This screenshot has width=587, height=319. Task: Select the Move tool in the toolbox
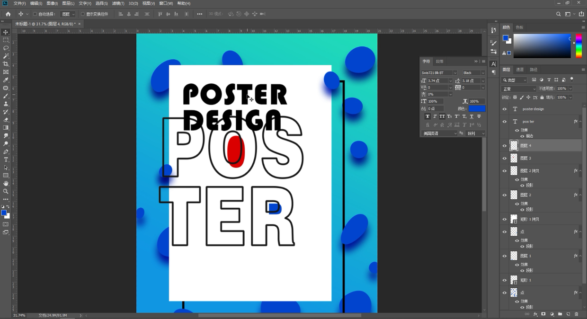click(6, 32)
